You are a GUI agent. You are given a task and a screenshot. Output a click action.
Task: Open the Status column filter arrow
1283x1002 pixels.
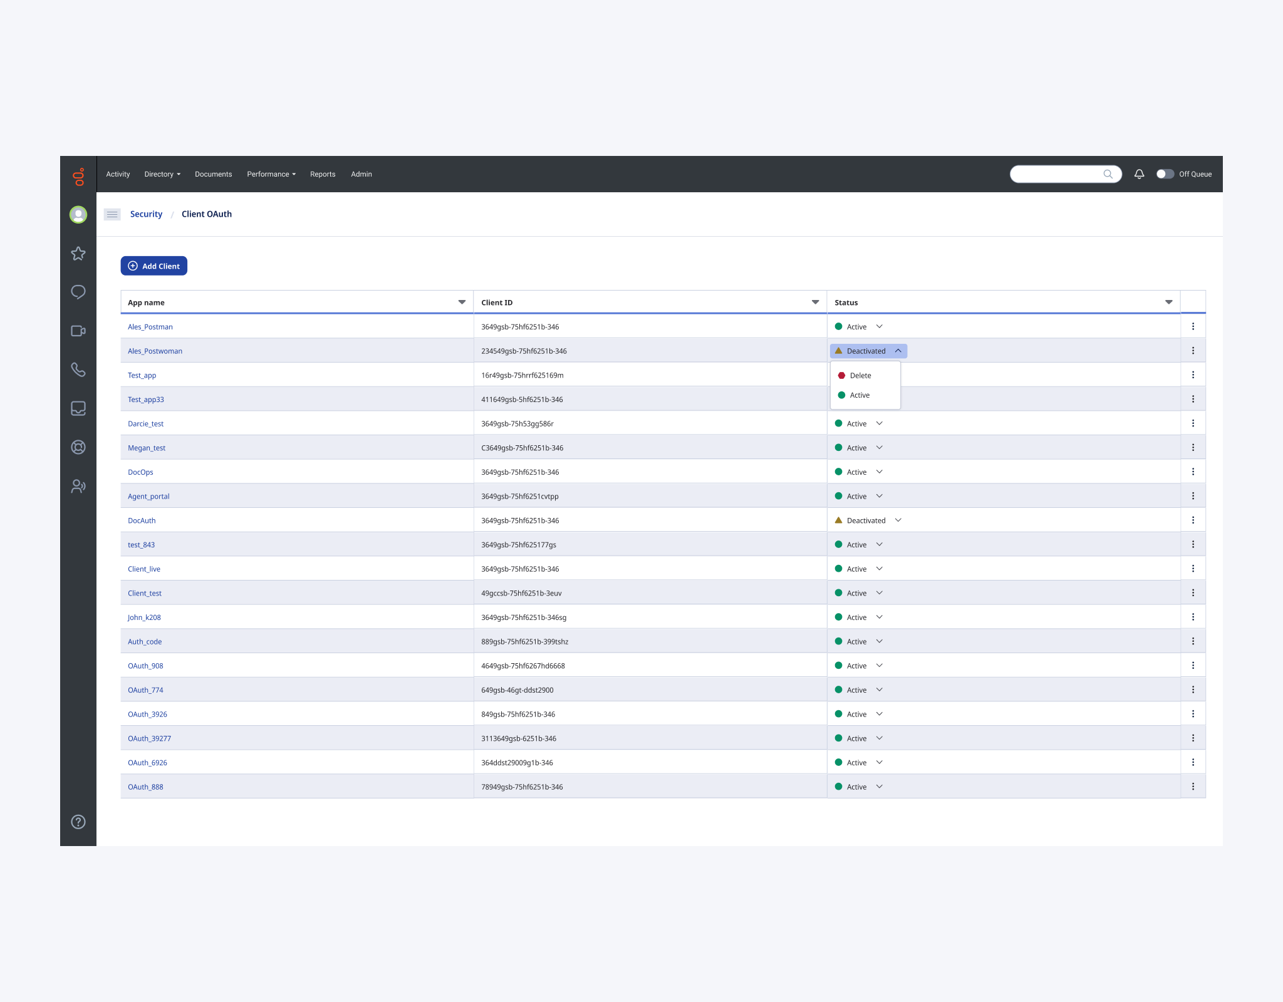(1168, 302)
